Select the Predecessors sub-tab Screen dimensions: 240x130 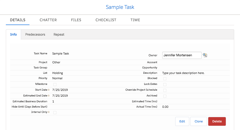pyautogui.click(x=35, y=35)
